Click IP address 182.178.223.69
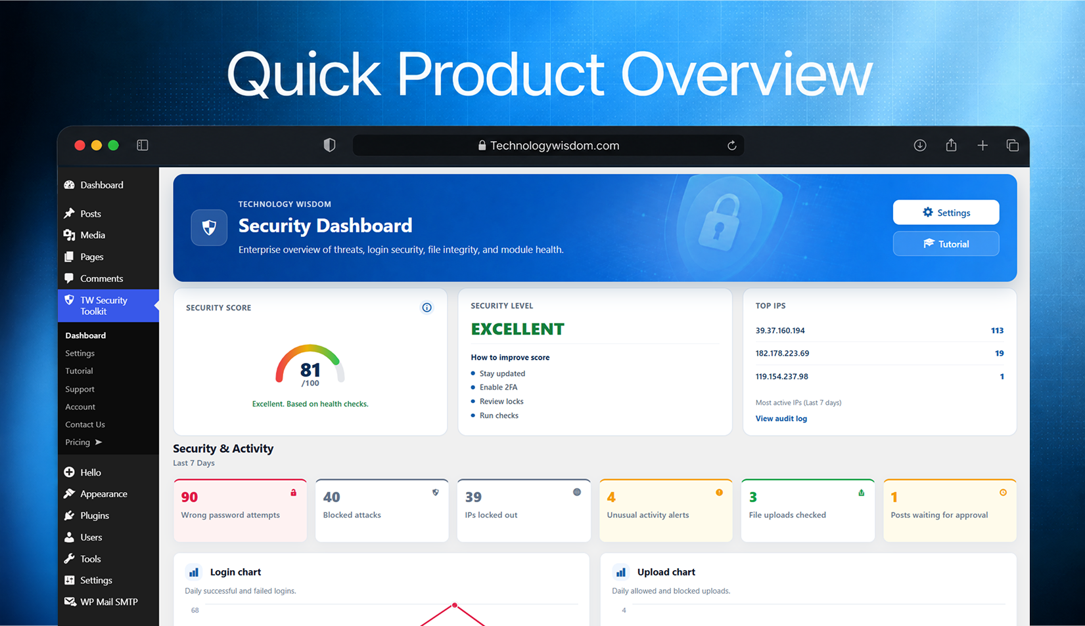 782,353
